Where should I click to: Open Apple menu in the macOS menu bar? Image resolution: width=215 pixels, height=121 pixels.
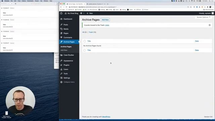(x=2, y=1)
